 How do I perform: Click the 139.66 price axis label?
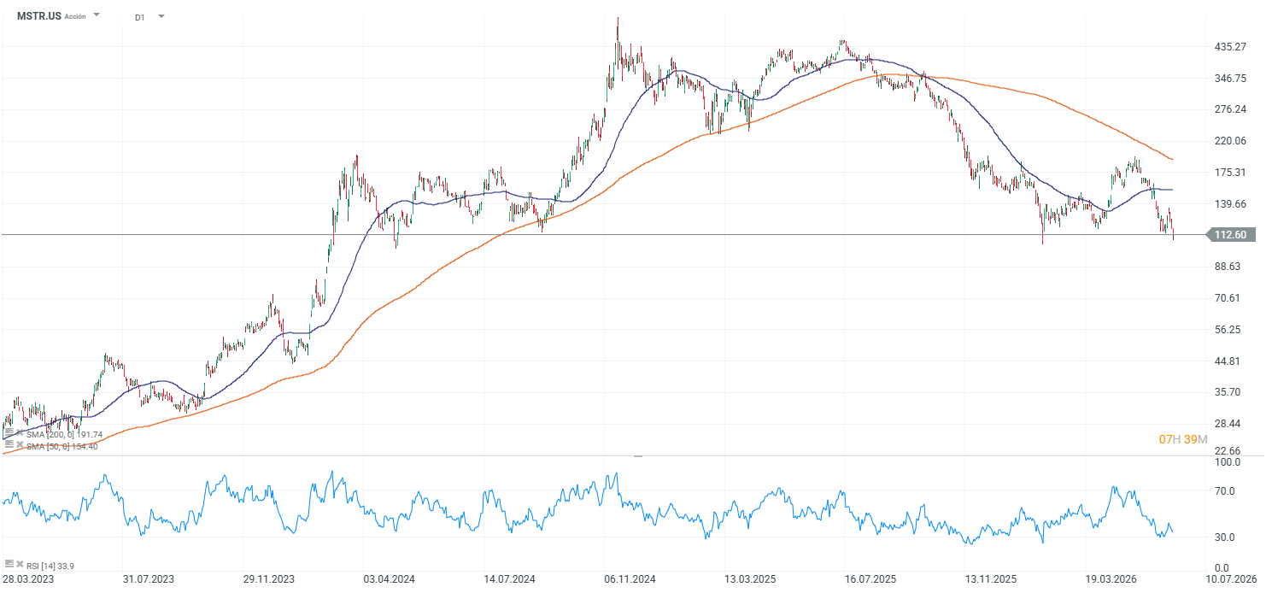point(1228,204)
